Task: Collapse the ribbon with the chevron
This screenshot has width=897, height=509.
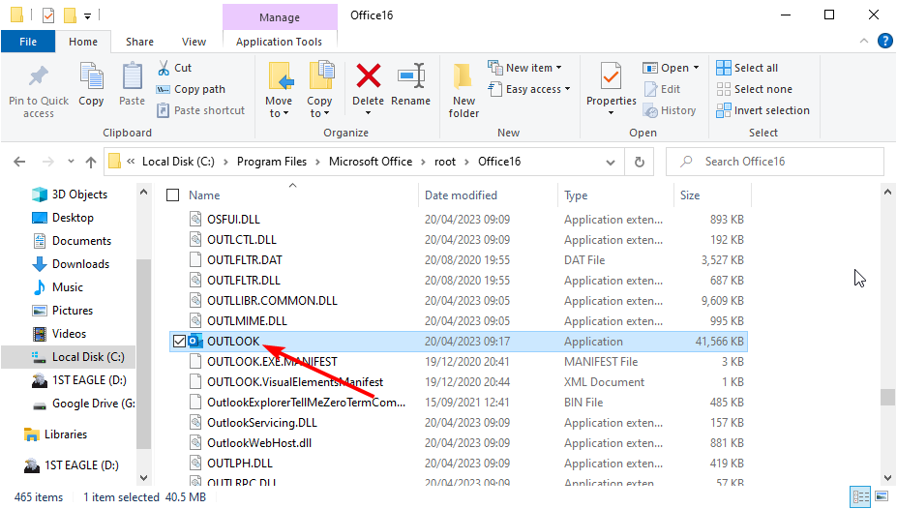Action: (864, 41)
